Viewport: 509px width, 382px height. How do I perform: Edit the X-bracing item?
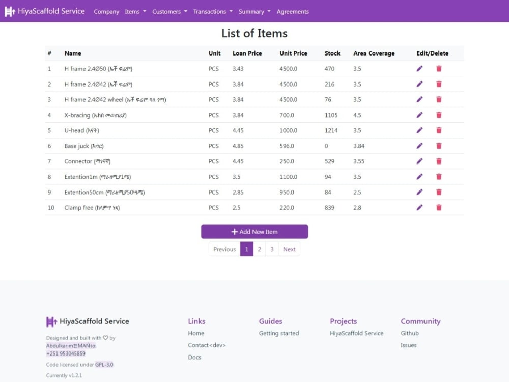pos(419,115)
